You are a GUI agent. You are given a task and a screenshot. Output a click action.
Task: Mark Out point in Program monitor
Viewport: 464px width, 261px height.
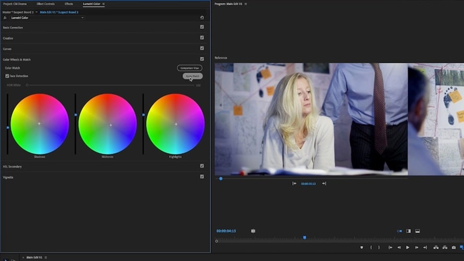379,247
